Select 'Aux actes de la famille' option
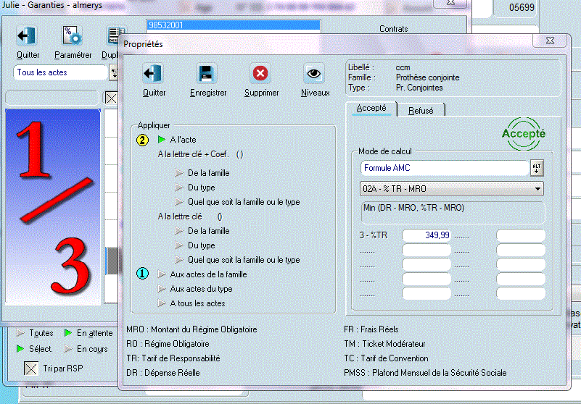The image size is (581, 404). tap(207, 274)
